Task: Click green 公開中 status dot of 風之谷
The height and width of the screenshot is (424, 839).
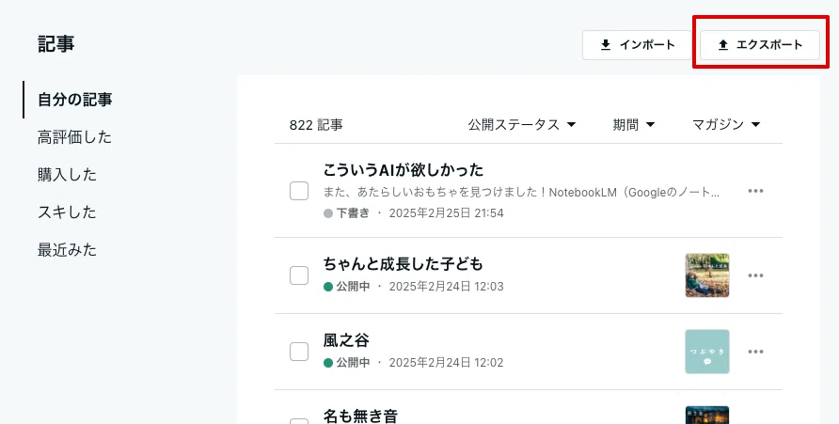Action: coord(328,363)
